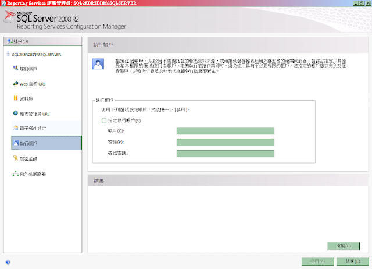Open the Service Account (服務帳戶) page
Image resolution: width=372 pixels, height=269 pixels.
(28, 69)
